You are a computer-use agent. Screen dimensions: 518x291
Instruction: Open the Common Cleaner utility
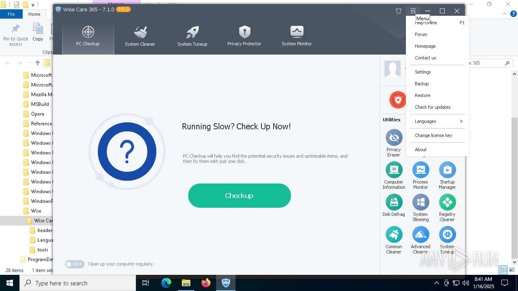coord(394,240)
